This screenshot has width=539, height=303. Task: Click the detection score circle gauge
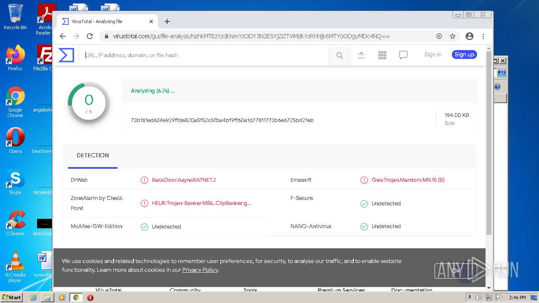[x=88, y=103]
